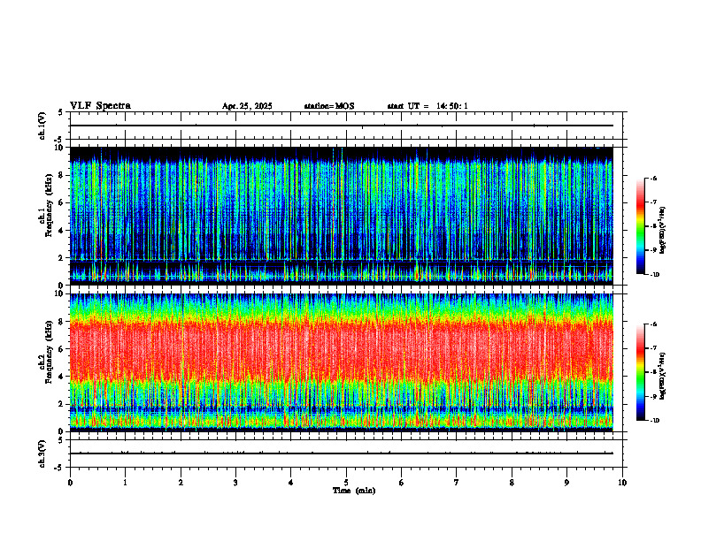Click time axis tick label "6"
Viewport: 701px width, 541px height.
tap(402, 483)
